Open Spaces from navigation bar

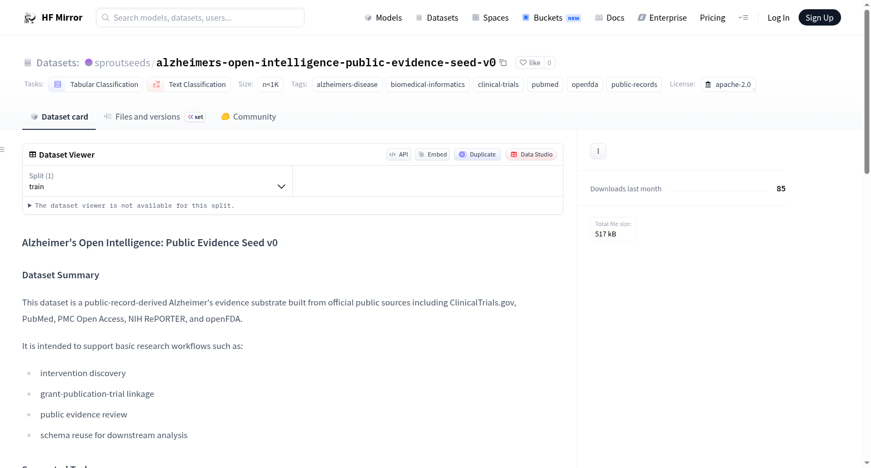coord(490,17)
